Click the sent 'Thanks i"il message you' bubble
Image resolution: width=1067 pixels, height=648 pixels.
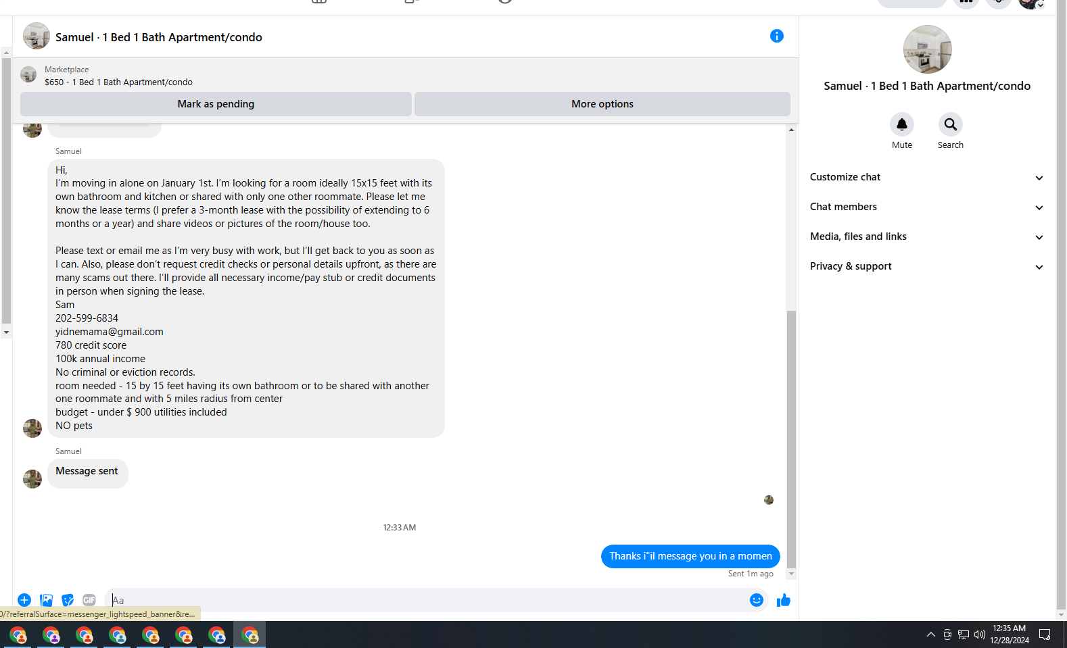point(690,556)
